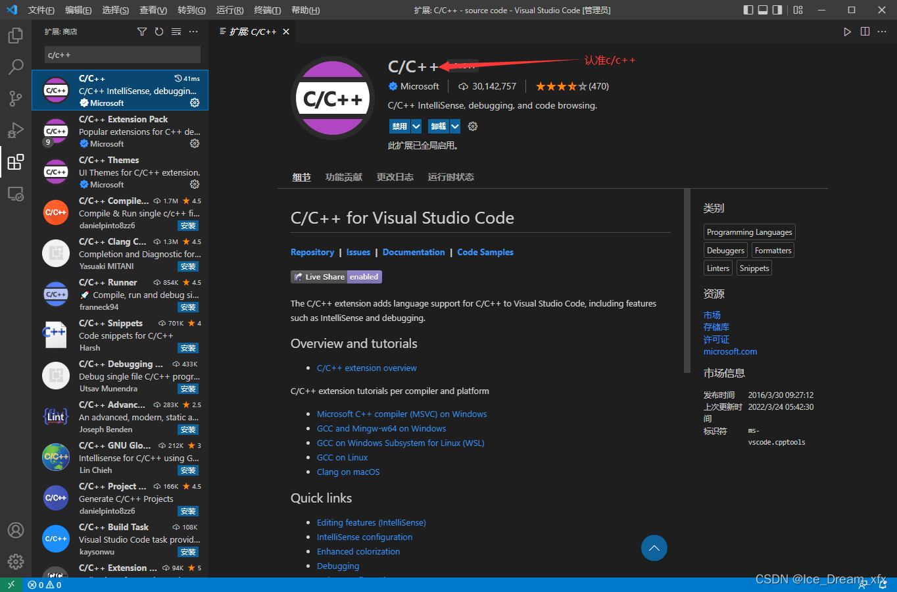Click the 禁用 disable button
Screen dimensions: 897x592
400,126
